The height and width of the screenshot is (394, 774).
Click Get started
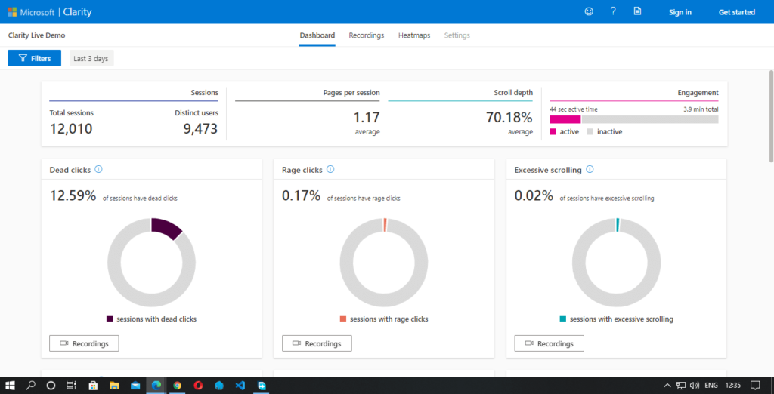(736, 12)
